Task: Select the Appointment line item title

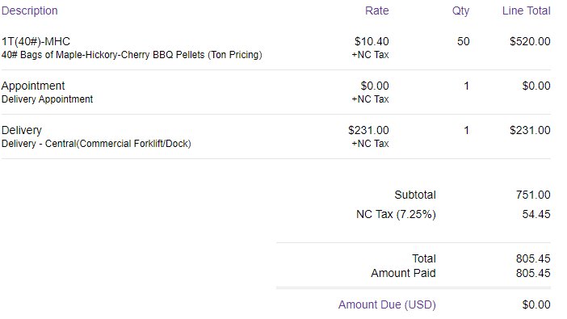Action: pyautogui.click(x=33, y=86)
